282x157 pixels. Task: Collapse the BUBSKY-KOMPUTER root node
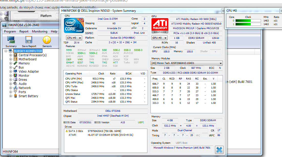point(6,51)
